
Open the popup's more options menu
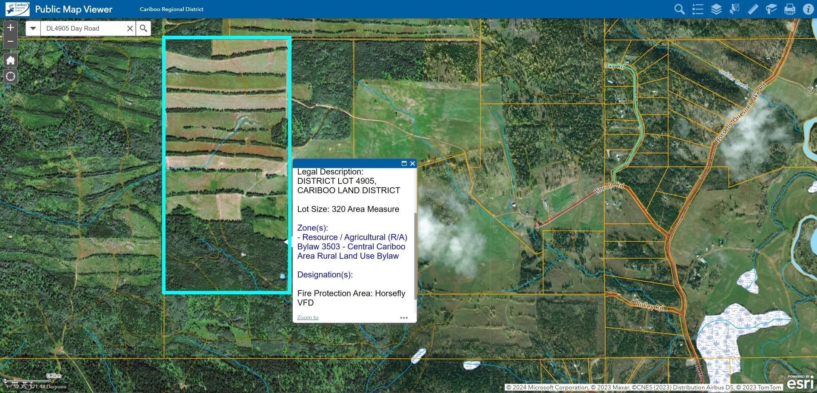tap(403, 317)
